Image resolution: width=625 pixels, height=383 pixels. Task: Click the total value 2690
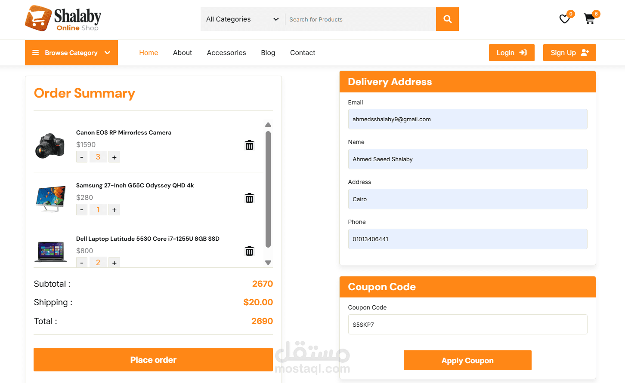262,321
